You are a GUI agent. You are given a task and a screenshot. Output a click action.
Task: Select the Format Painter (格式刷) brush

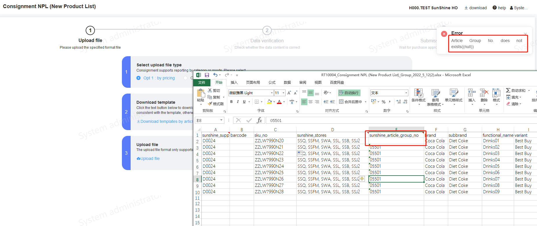210,104
